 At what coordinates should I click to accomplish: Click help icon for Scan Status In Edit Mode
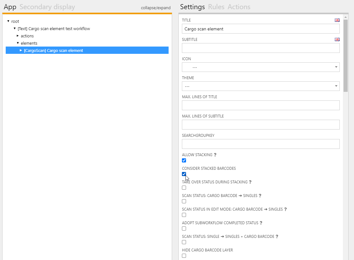pyautogui.click(x=286, y=209)
